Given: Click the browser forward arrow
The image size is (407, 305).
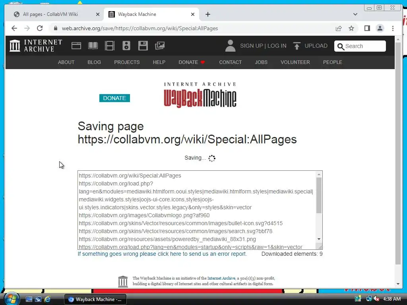Looking at the screenshot, I should click(x=27, y=28).
